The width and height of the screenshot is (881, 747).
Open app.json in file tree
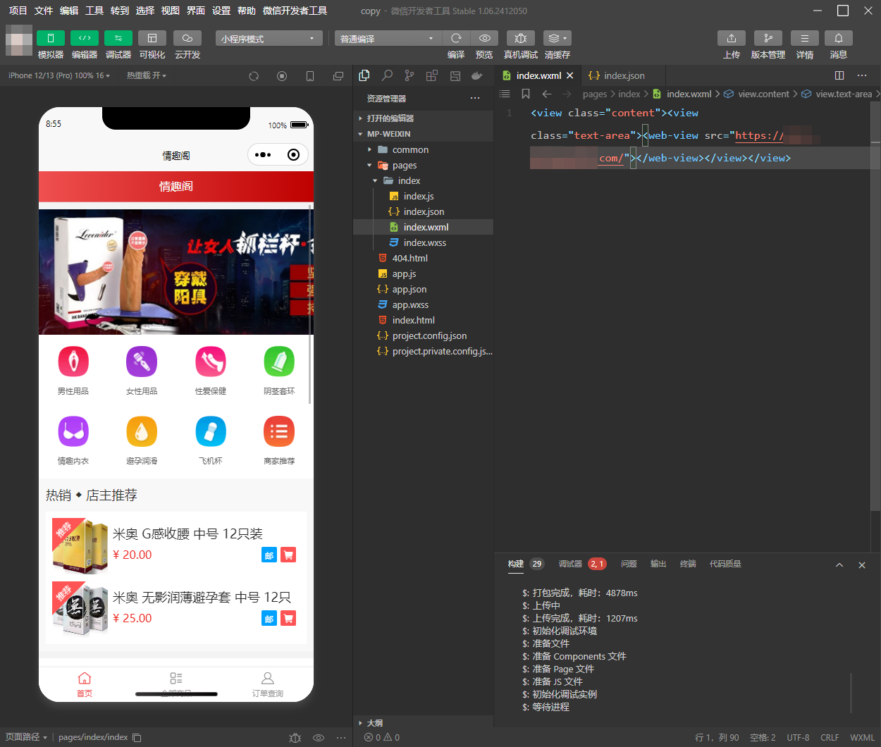[409, 290]
